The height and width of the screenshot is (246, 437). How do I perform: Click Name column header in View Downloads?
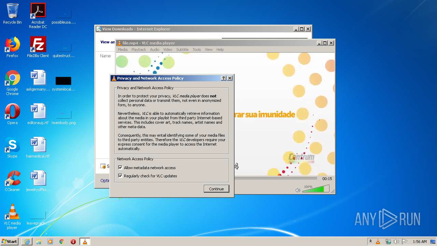[105, 56]
